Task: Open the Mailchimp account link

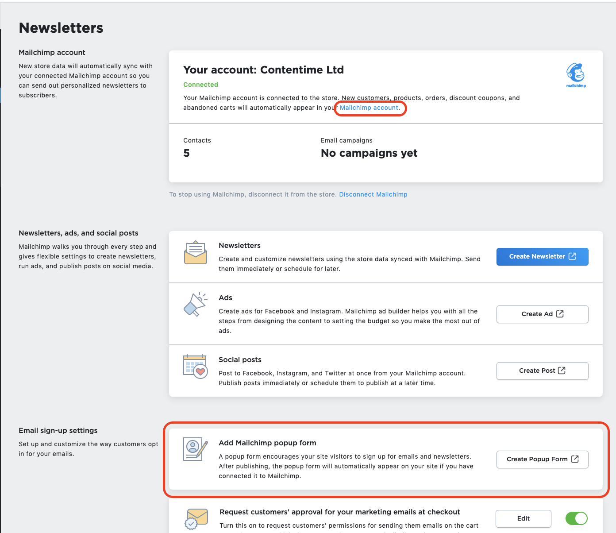Action: [x=369, y=108]
